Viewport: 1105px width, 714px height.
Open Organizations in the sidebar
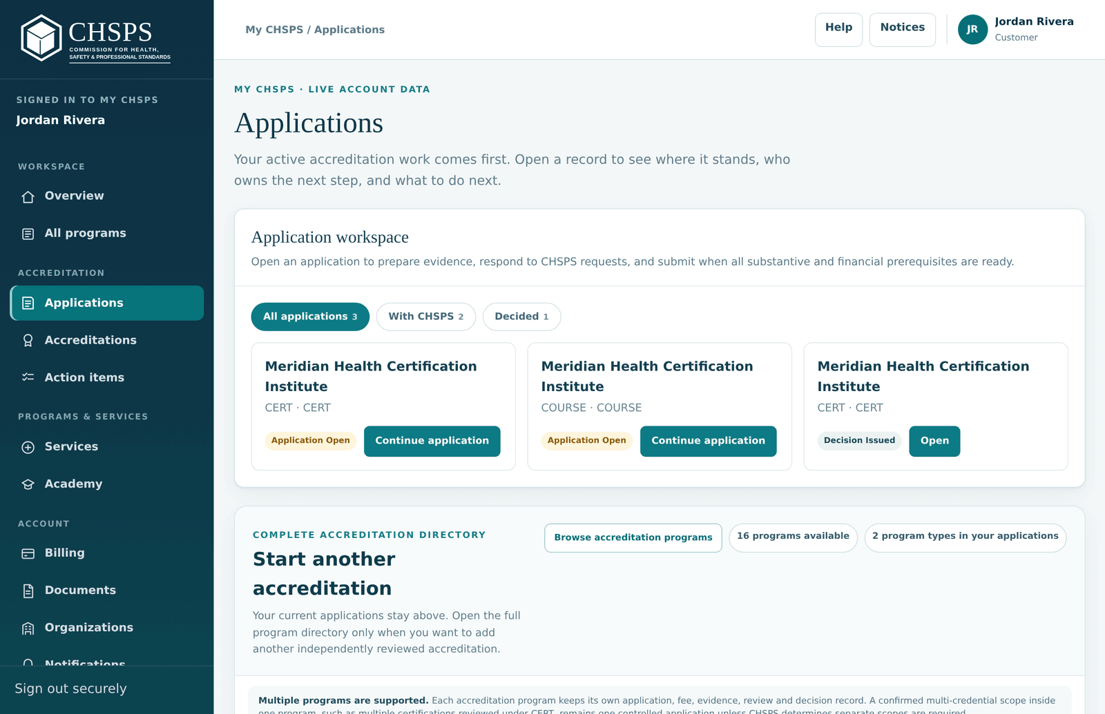tap(107, 627)
